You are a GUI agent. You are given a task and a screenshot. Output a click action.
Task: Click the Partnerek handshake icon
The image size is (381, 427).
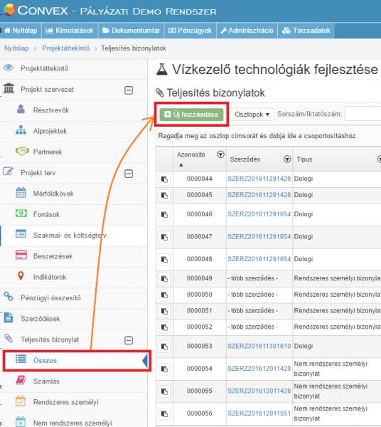[x=22, y=151]
